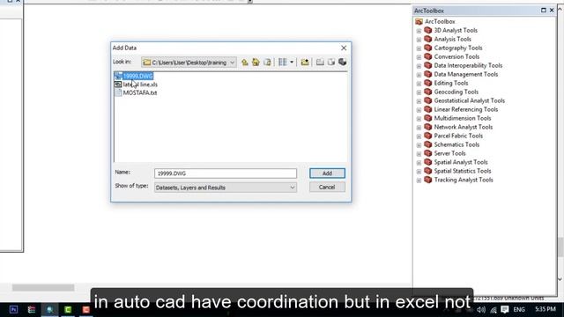Click the red recorder taskbar icon
The width and height of the screenshot is (564, 317).
[85, 309]
